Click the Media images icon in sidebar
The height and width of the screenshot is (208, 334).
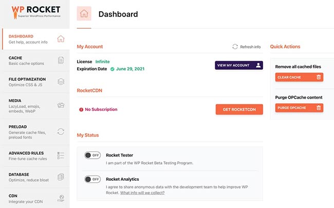click(x=61, y=105)
